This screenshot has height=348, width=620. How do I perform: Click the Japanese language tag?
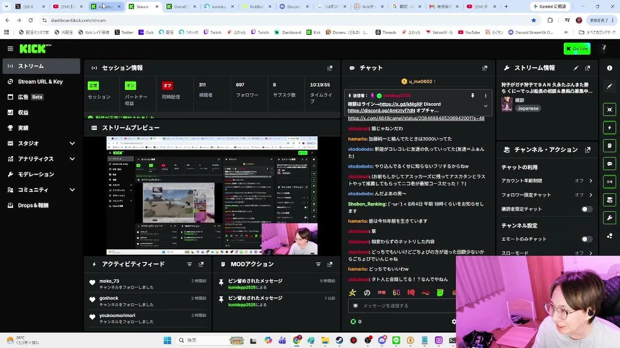[x=528, y=108]
